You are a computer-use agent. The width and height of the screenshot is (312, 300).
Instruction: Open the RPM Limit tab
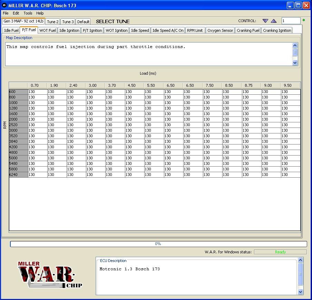(x=195, y=30)
